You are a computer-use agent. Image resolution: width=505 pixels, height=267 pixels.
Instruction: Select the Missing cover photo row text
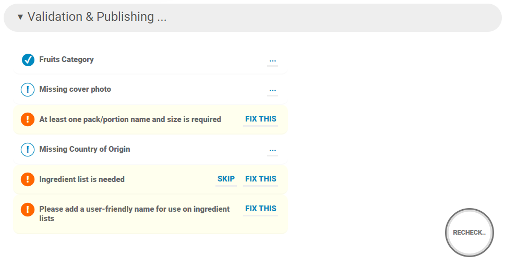point(75,89)
